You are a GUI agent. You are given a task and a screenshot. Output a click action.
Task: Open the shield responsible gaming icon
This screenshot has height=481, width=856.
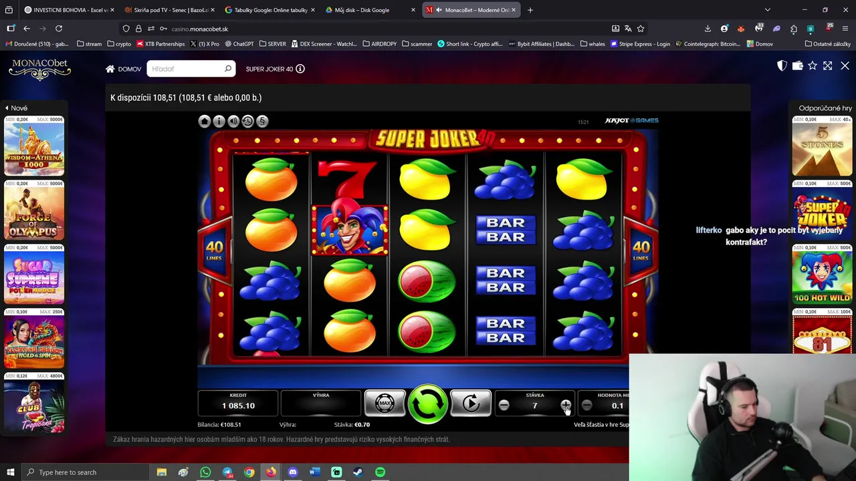(x=782, y=65)
